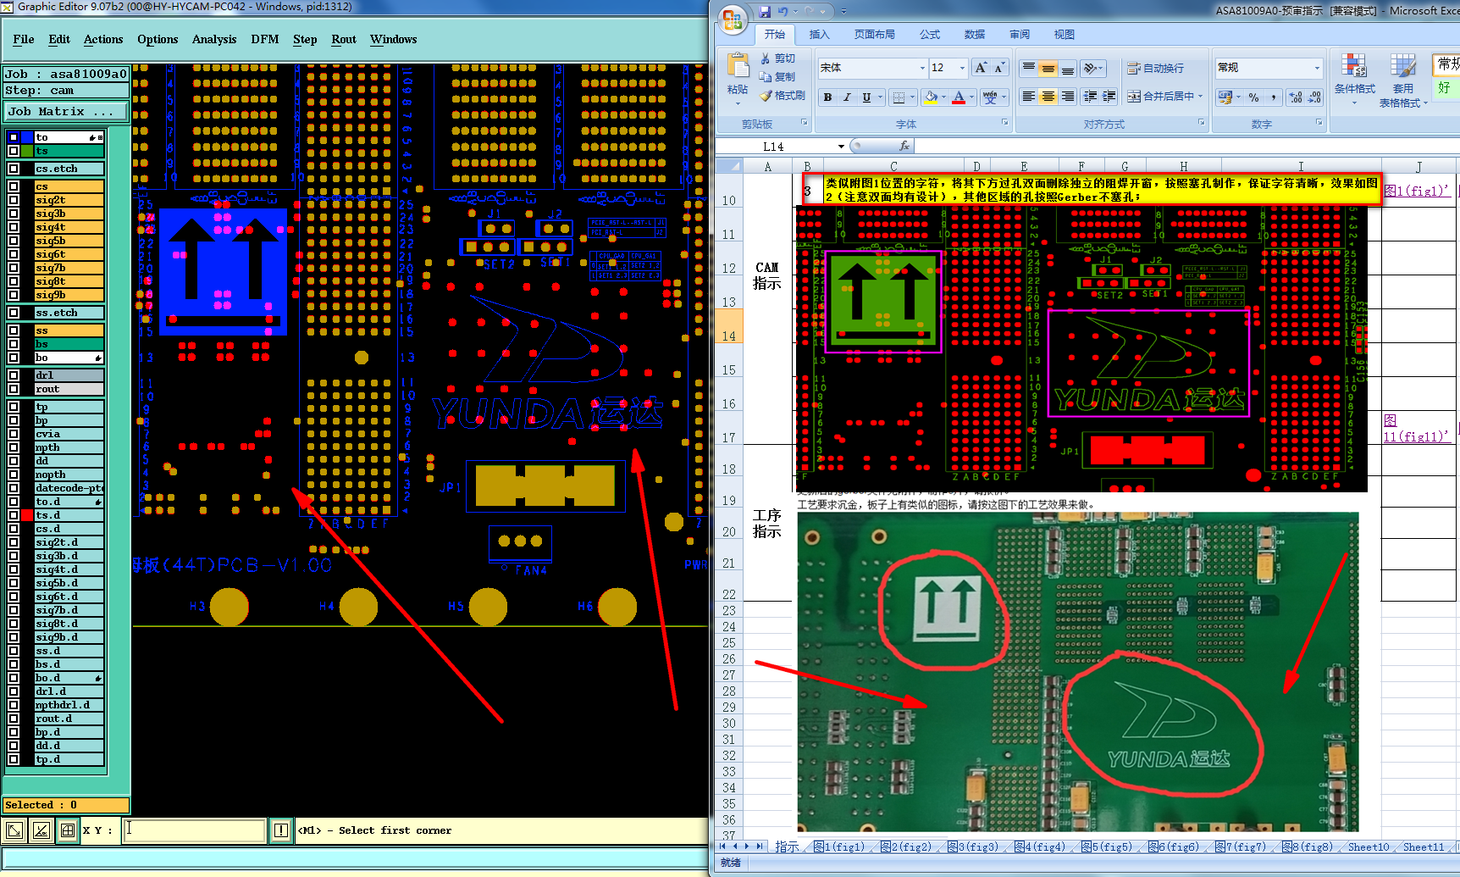Open the DFM menu in Graphic Editor
Screen dimensions: 1460x877
click(265, 39)
